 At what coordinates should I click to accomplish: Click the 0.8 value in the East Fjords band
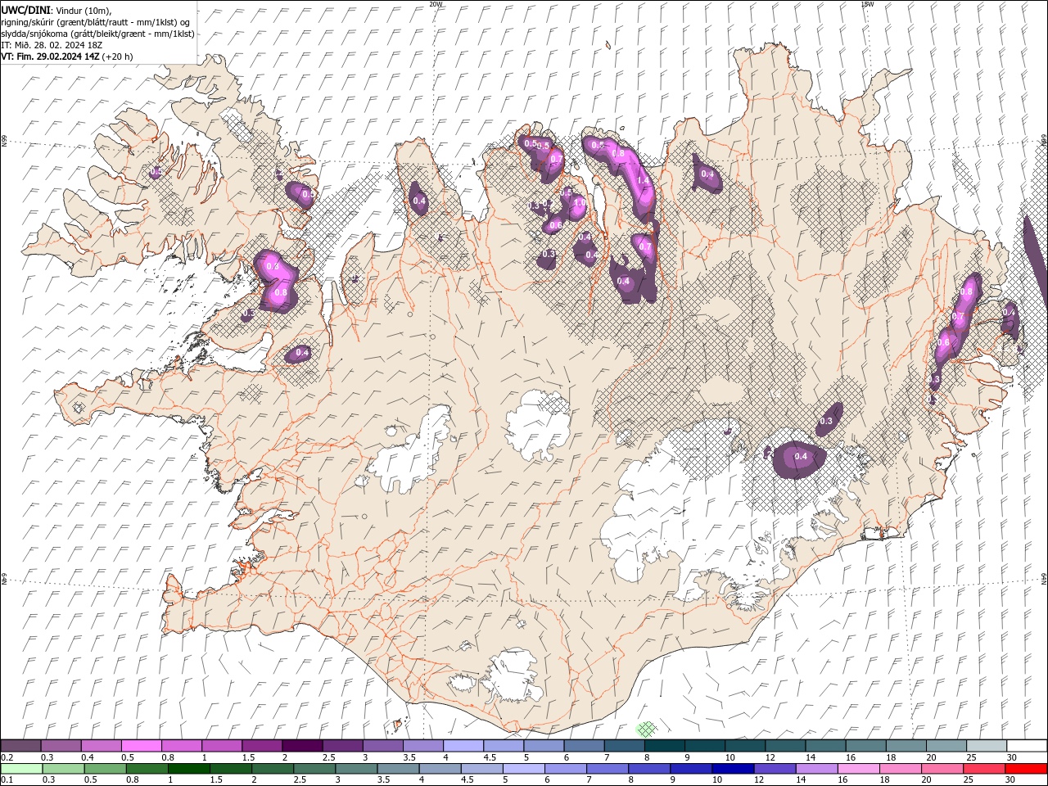click(x=966, y=291)
